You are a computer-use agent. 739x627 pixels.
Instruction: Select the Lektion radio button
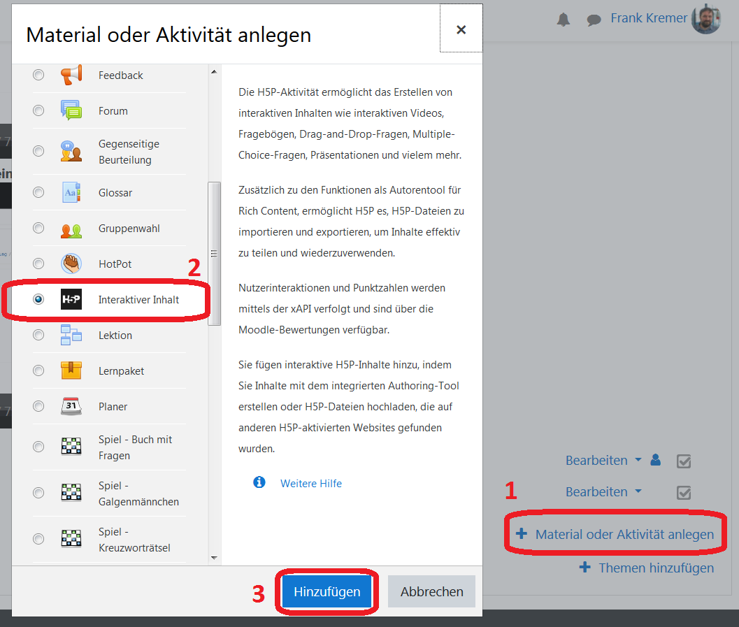(x=38, y=335)
